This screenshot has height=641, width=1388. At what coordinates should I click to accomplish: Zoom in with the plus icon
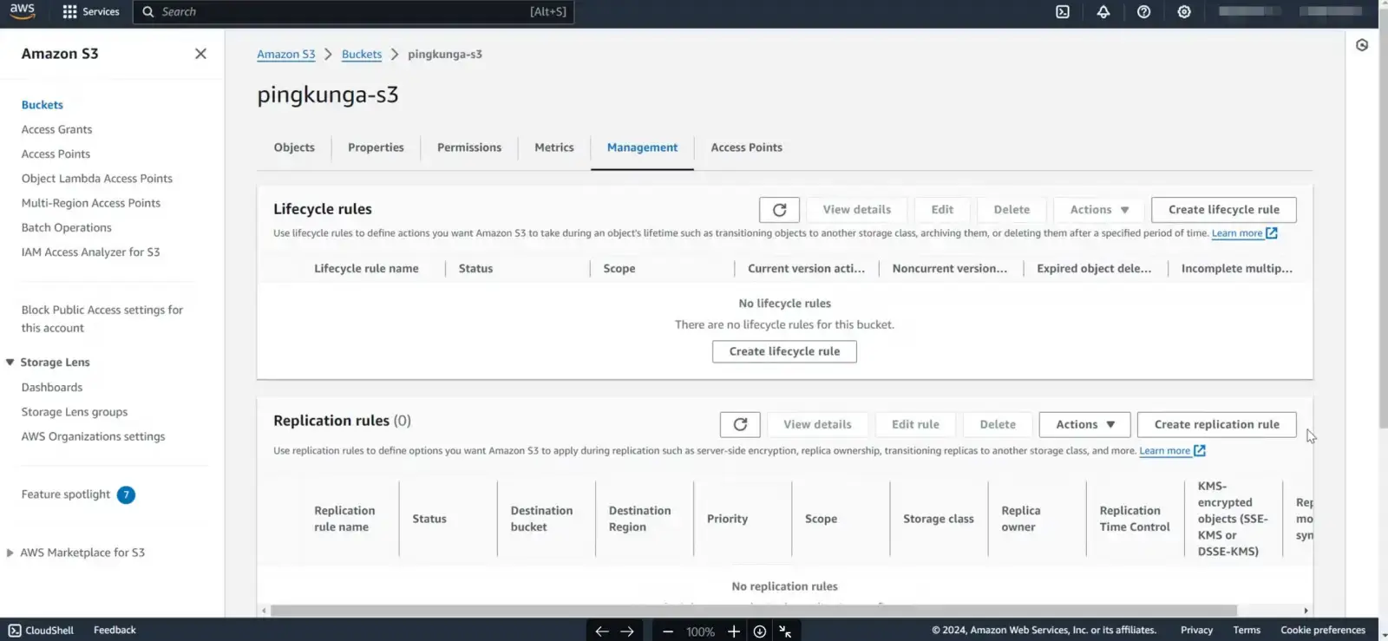tap(734, 631)
